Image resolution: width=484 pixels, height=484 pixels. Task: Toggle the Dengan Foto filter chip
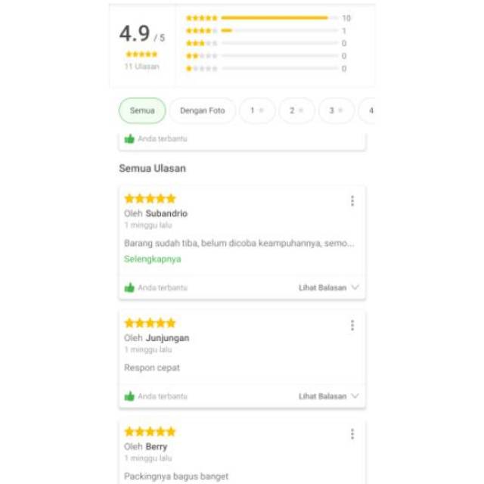[x=202, y=110]
